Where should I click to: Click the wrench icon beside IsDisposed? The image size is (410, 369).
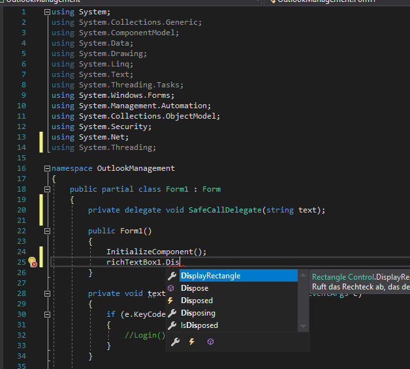click(172, 325)
